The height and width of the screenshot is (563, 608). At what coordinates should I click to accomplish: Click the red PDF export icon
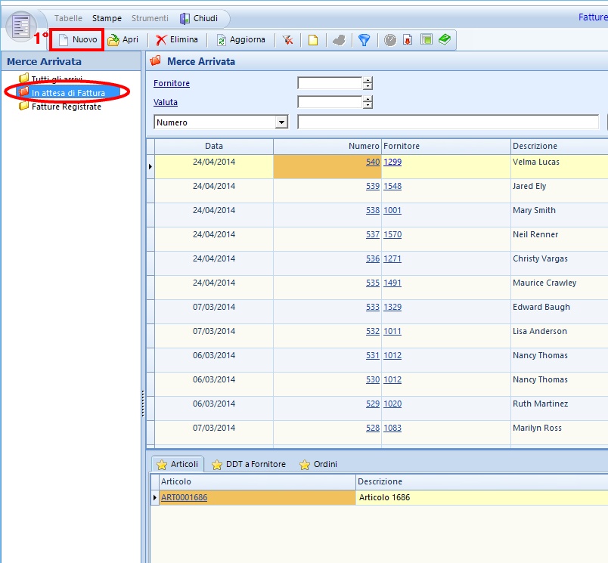[x=408, y=40]
